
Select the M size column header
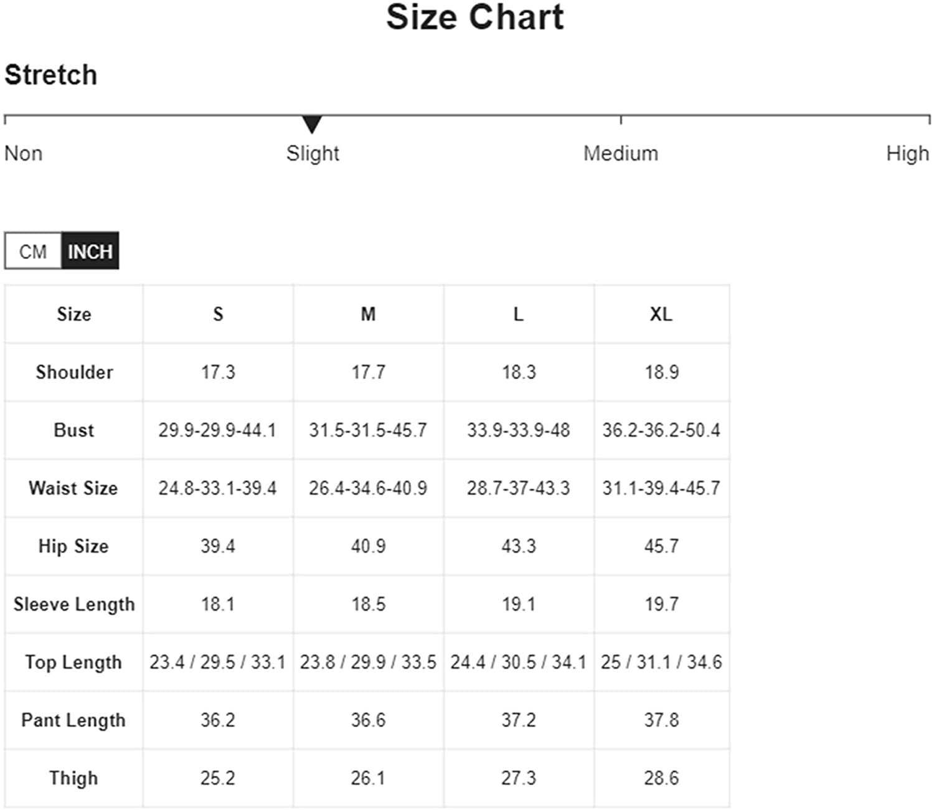pos(368,314)
